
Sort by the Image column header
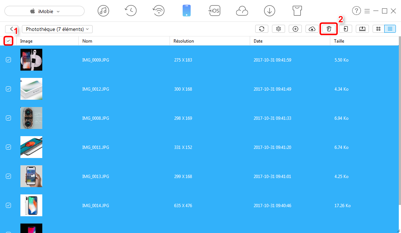pyautogui.click(x=47, y=41)
